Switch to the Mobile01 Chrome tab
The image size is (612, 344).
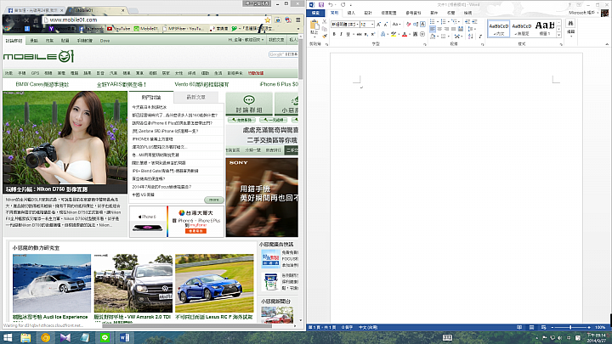[x=98, y=9]
